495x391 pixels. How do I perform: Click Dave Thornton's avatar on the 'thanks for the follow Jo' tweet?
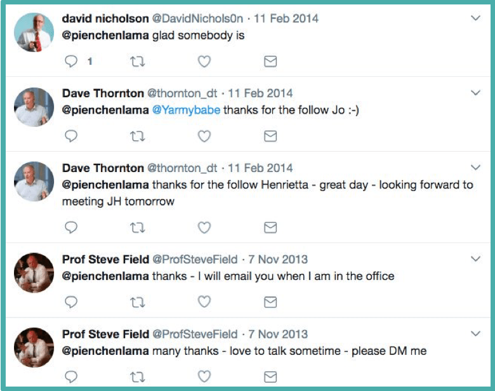34,107
